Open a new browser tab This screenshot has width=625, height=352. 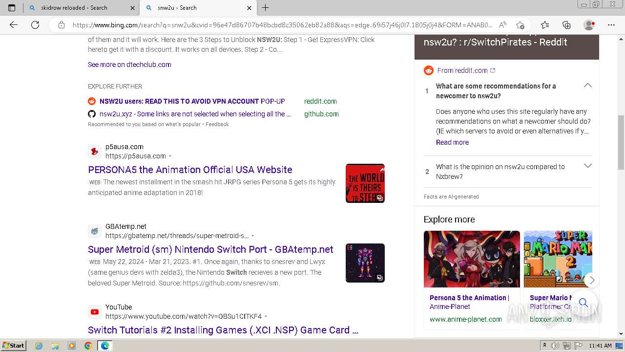[266, 8]
